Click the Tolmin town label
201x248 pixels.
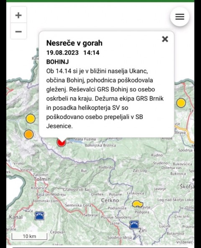pos(42,179)
